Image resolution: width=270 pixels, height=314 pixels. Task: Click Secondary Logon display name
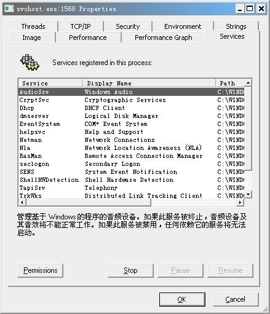click(x=113, y=164)
